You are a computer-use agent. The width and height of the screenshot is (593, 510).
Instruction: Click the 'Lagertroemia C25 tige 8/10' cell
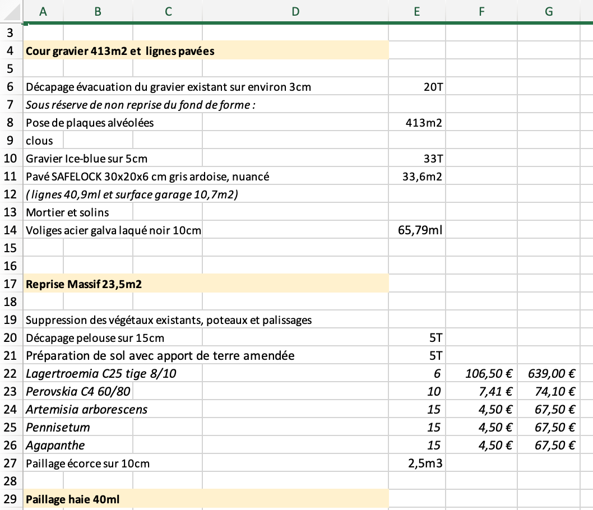pyautogui.click(x=101, y=374)
